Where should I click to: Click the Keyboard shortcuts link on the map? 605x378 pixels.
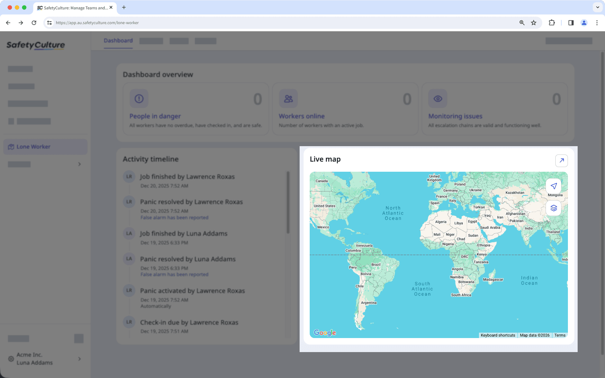[x=498, y=335]
